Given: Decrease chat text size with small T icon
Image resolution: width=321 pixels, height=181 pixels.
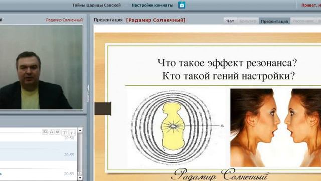Looking at the screenshot, I should coord(72,133).
